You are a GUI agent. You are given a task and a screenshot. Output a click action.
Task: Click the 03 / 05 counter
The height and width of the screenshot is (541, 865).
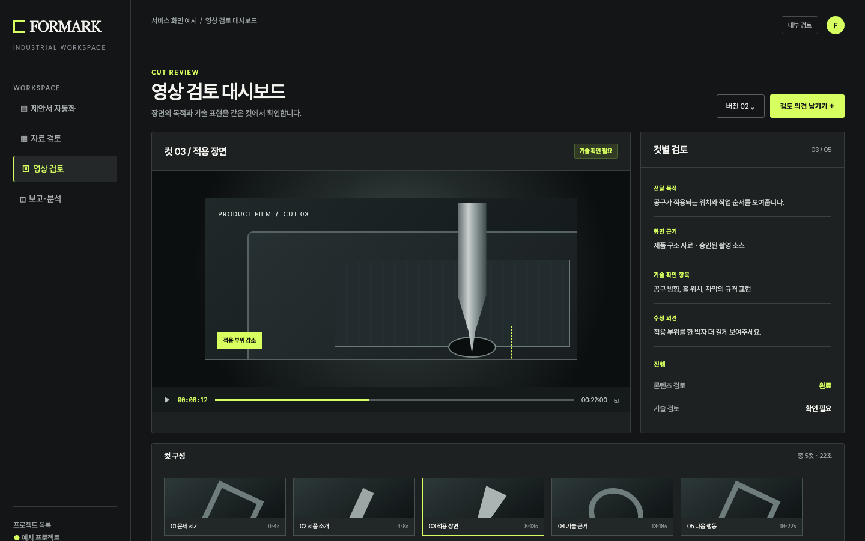[821, 150]
